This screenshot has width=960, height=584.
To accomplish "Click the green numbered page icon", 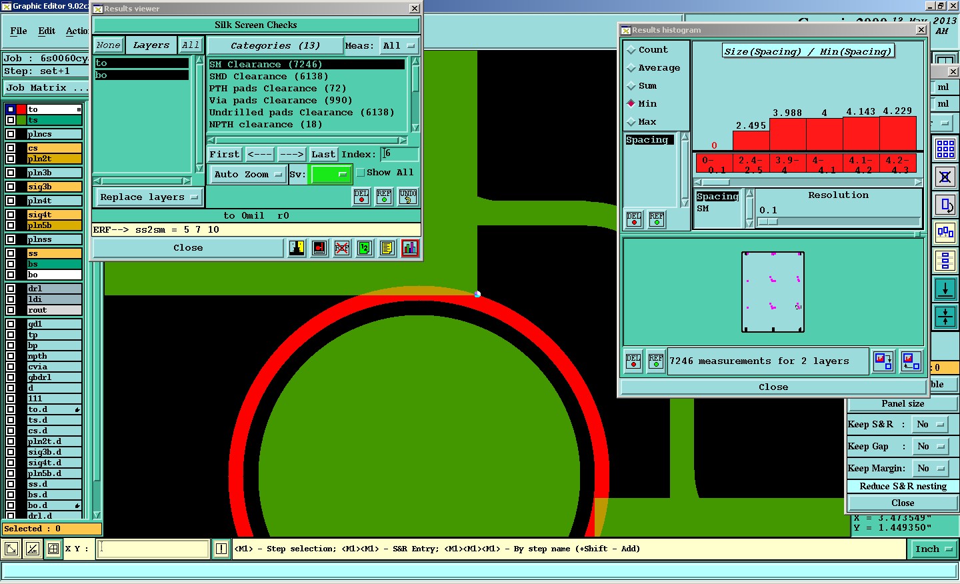I will 364,248.
